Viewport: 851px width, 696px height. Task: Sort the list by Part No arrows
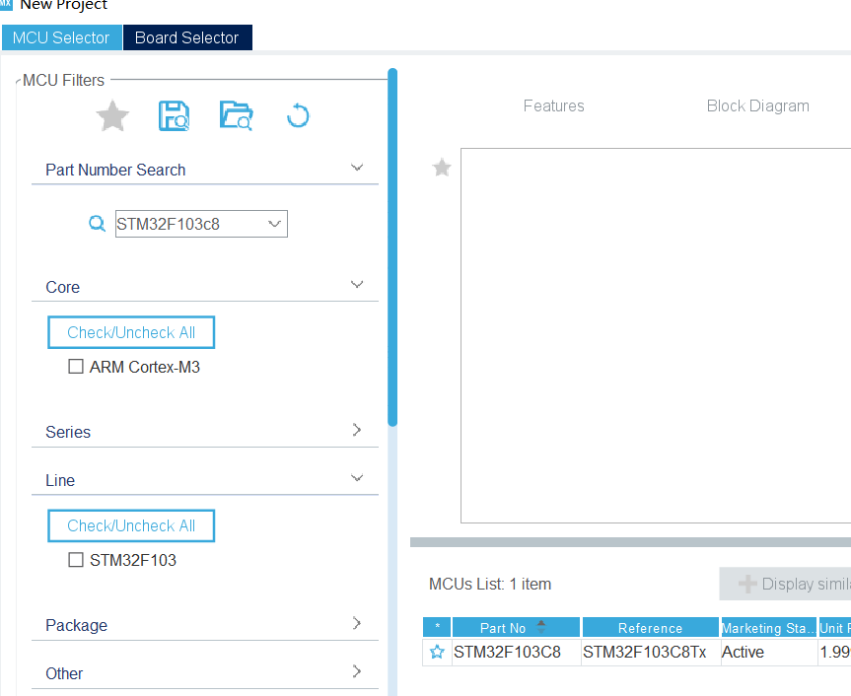pyautogui.click(x=541, y=627)
